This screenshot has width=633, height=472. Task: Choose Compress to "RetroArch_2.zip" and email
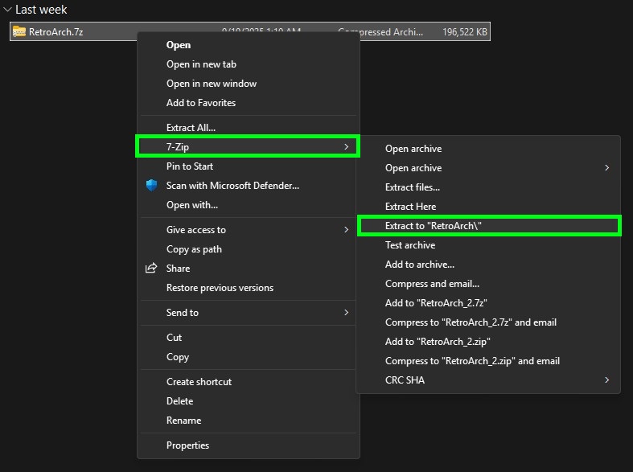(x=472, y=361)
